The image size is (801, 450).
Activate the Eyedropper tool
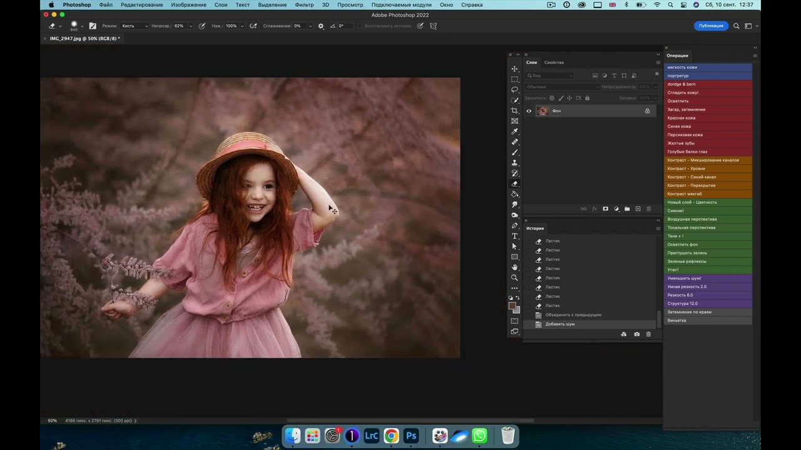514,132
